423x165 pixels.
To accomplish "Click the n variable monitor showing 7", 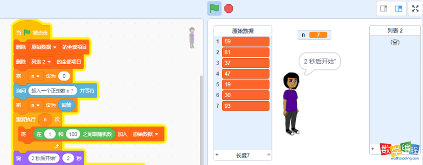I will pos(314,35).
